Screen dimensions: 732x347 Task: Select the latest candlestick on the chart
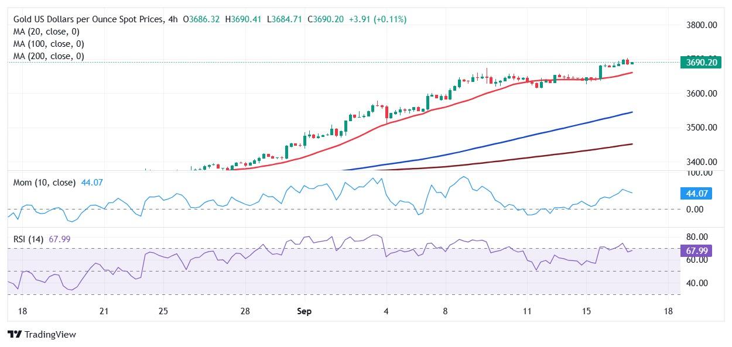pos(631,63)
